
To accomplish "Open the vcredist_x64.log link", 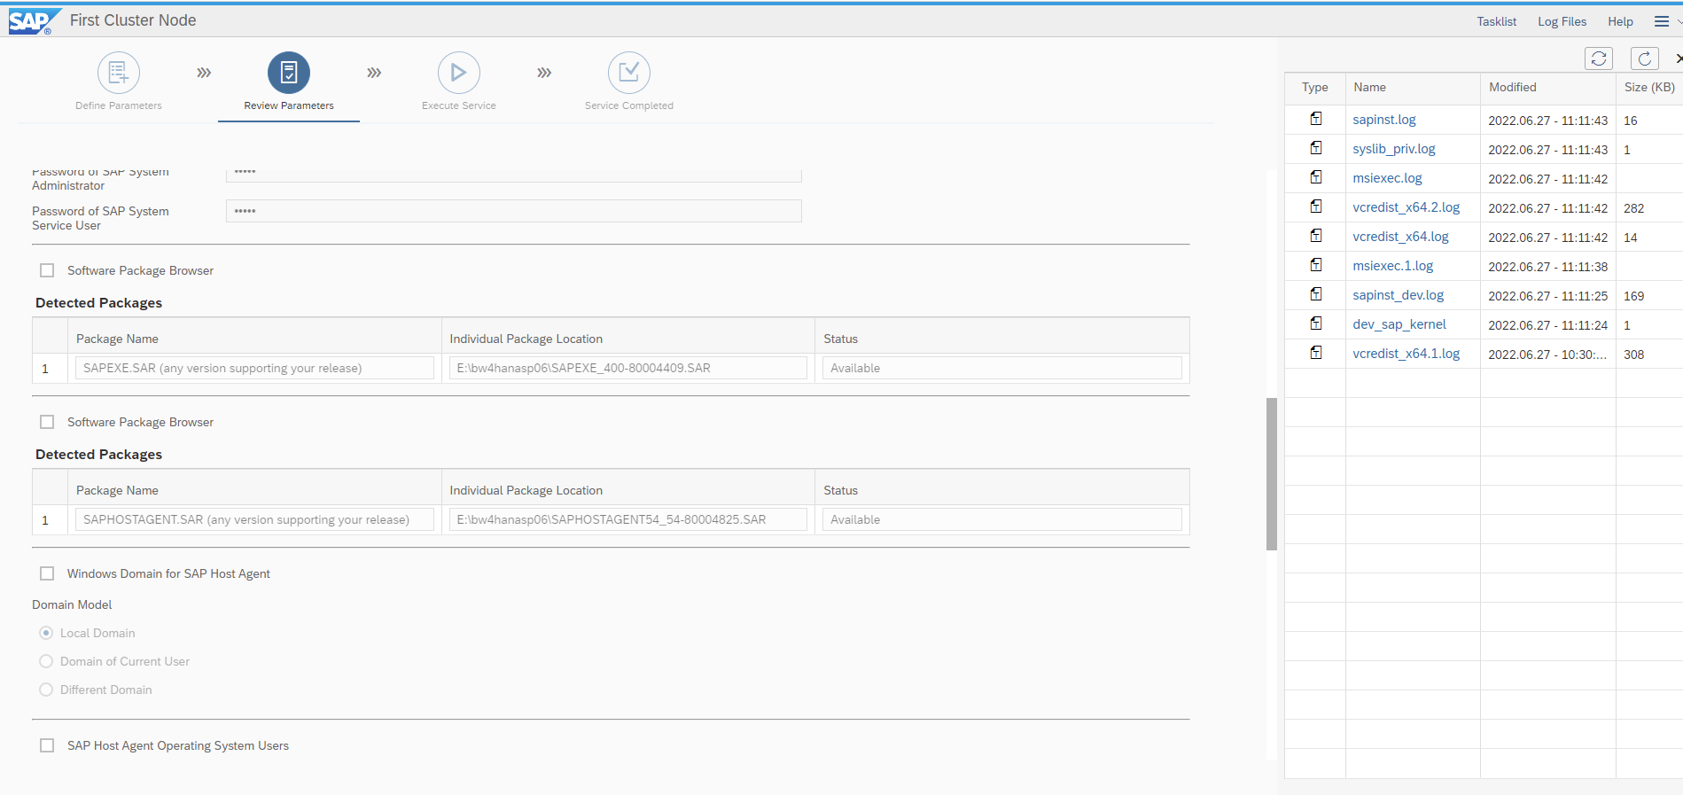I will [1401, 237].
